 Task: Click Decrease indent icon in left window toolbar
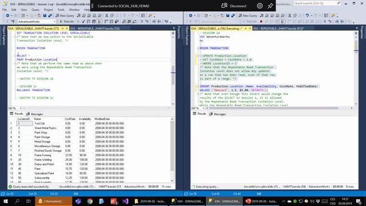[154, 22]
